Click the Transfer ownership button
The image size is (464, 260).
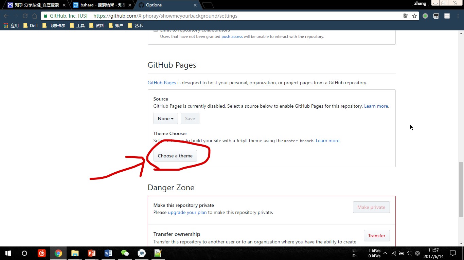click(x=376, y=236)
